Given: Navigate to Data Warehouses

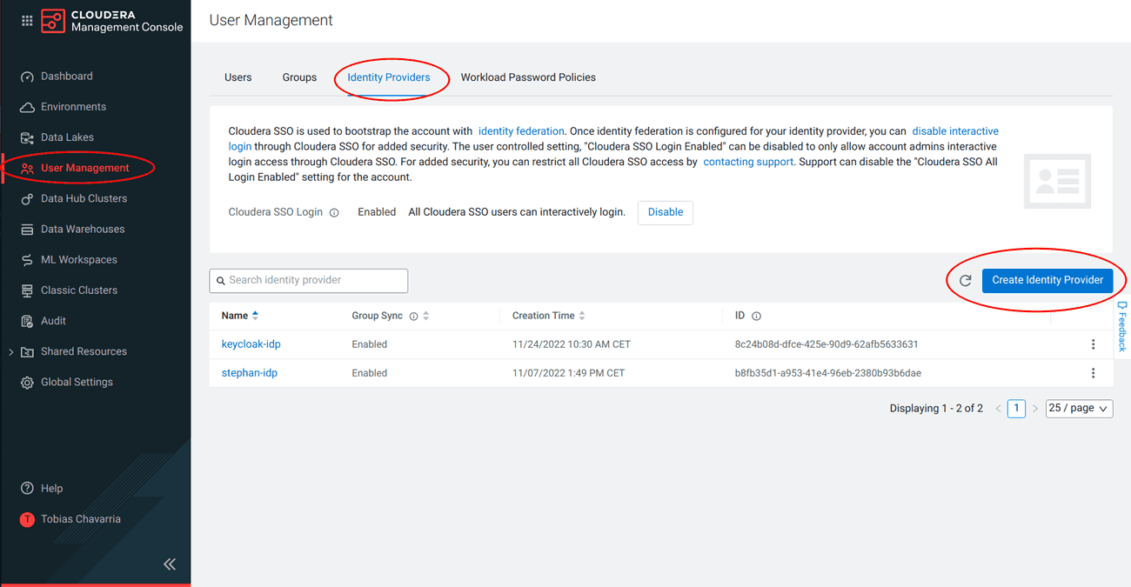Looking at the screenshot, I should click(x=83, y=229).
